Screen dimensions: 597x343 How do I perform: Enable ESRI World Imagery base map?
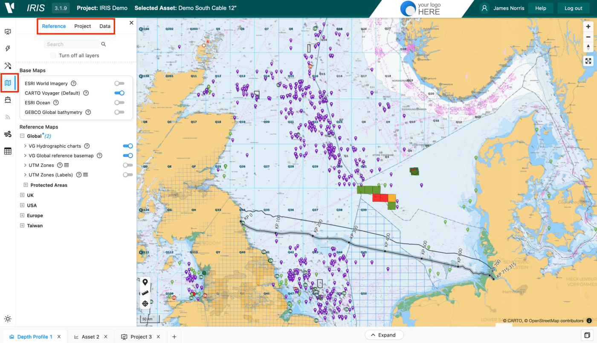pyautogui.click(x=119, y=84)
